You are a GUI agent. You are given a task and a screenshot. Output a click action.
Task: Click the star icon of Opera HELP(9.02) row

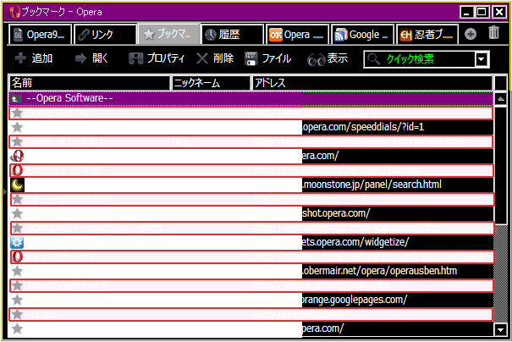pyautogui.click(x=17, y=141)
